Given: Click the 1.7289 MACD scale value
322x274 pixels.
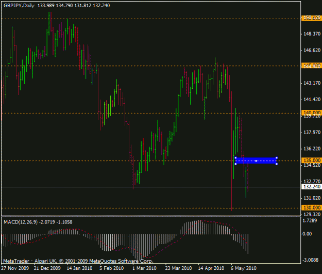Looking at the screenshot, I should [310, 221].
